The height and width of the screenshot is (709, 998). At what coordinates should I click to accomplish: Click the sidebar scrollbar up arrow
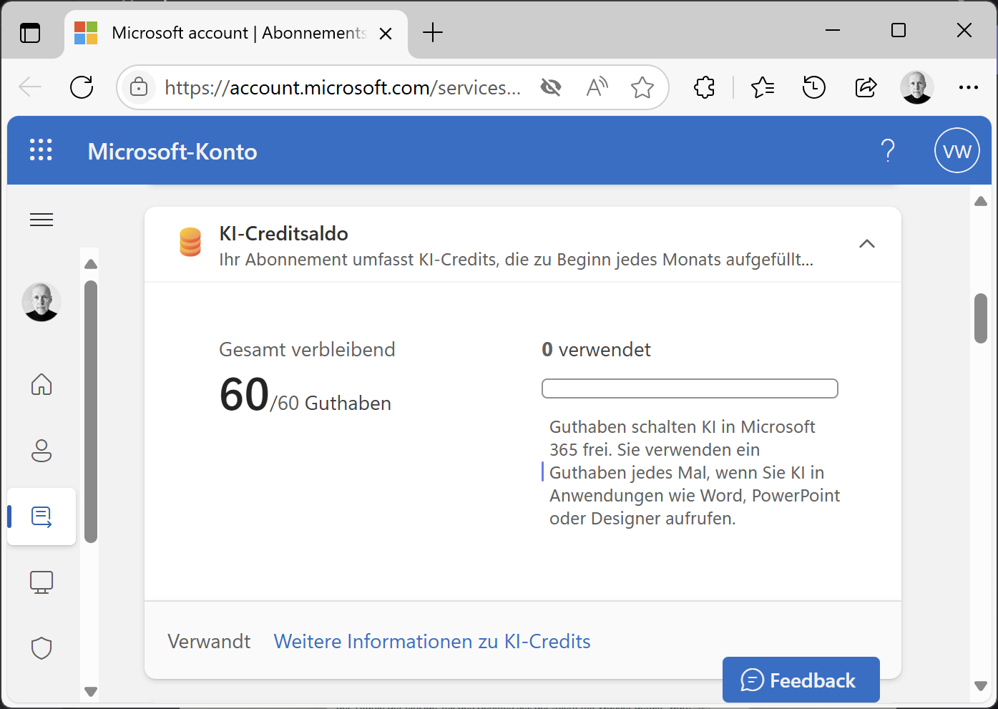point(91,264)
